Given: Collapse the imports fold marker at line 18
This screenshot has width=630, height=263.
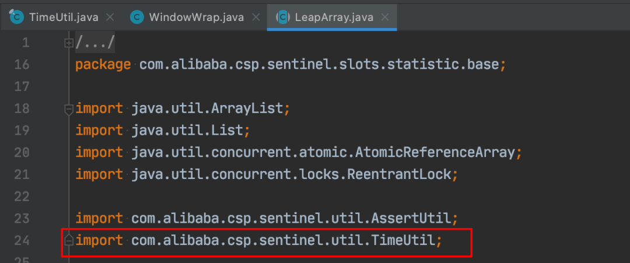Looking at the screenshot, I should (69, 109).
